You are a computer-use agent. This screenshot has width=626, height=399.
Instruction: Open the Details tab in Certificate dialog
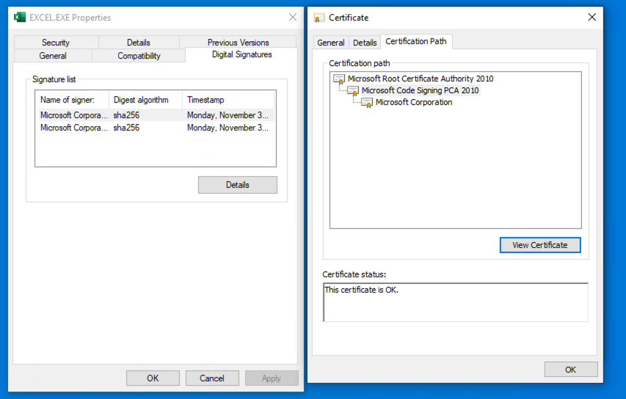pyautogui.click(x=365, y=43)
